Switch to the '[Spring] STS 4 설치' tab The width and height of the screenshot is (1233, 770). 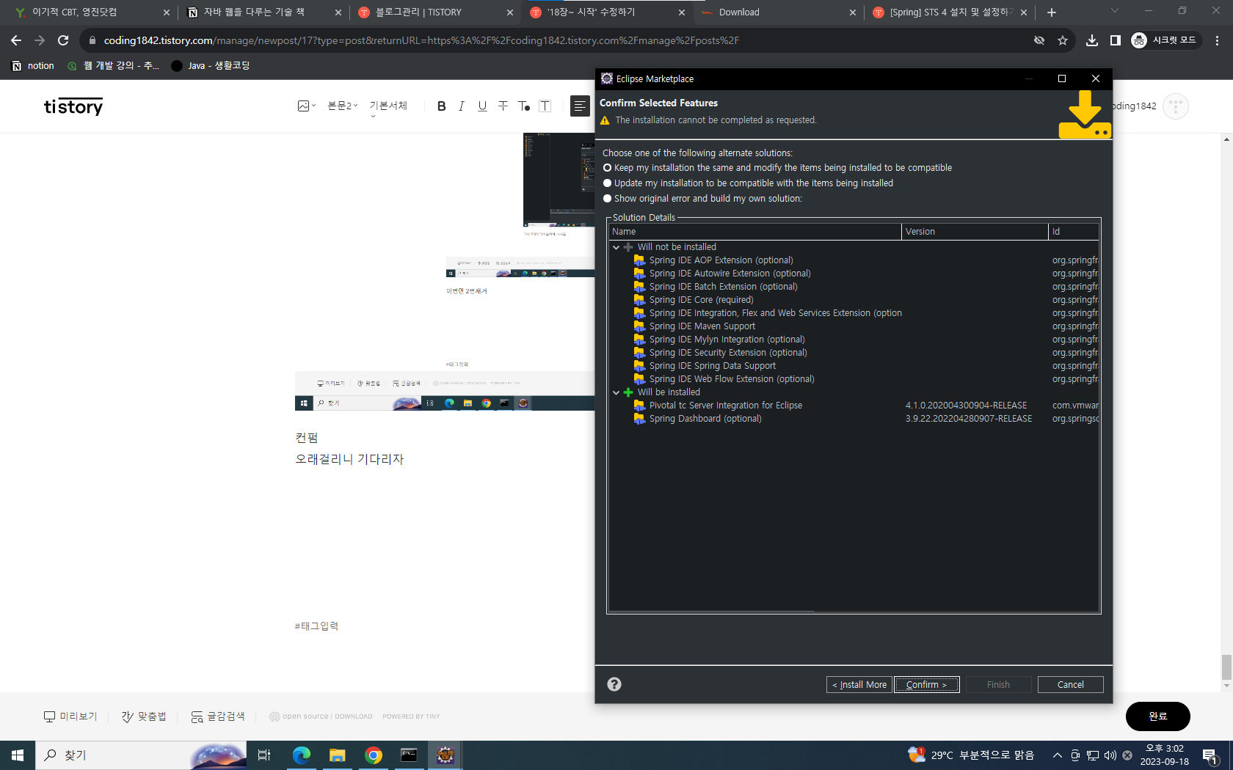(x=950, y=12)
